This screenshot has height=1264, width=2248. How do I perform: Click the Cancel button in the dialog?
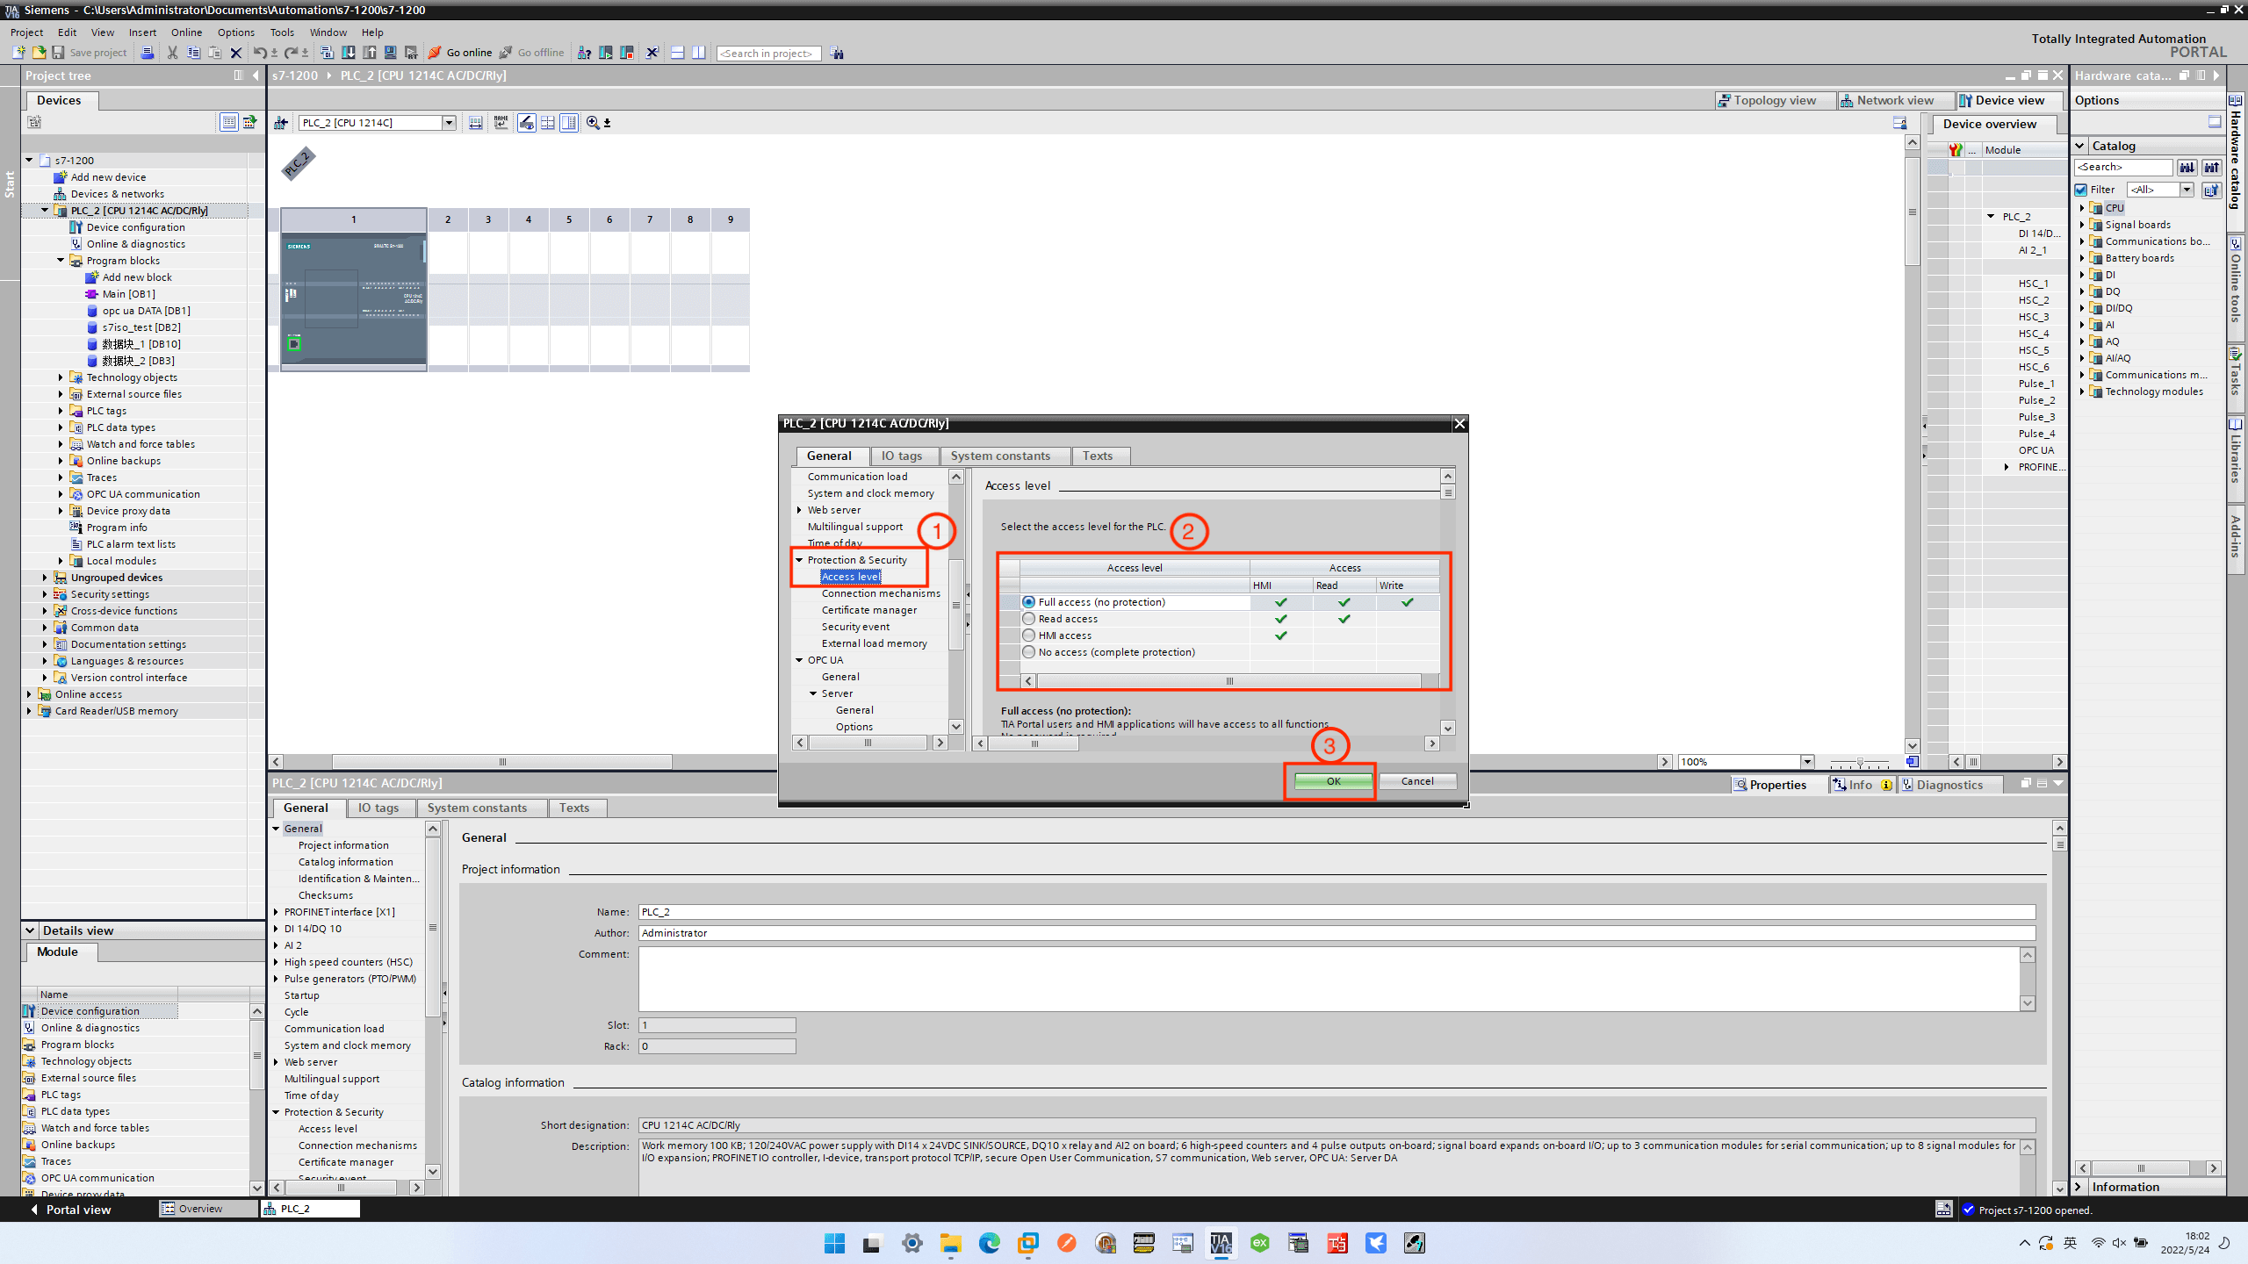pyautogui.click(x=1417, y=780)
